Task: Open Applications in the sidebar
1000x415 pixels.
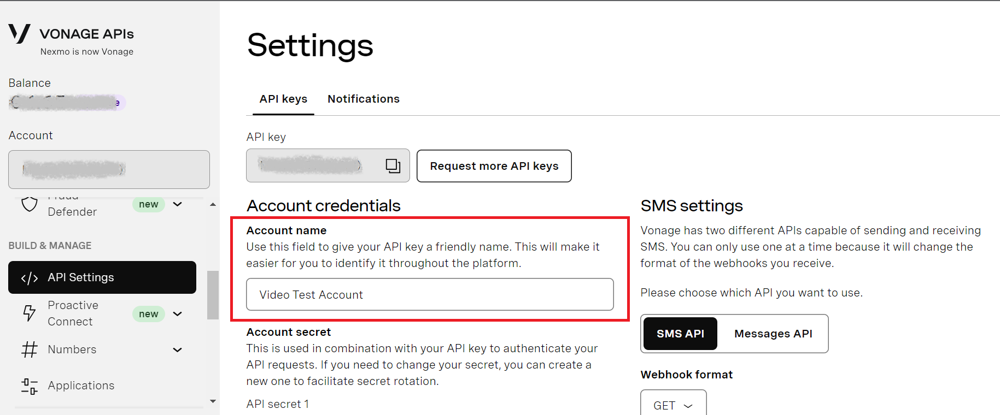Action: (x=81, y=386)
